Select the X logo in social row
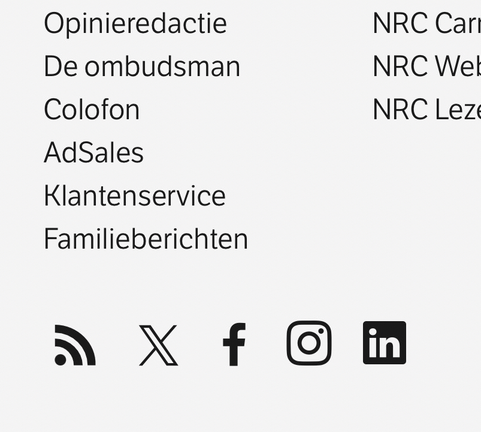 pos(158,345)
